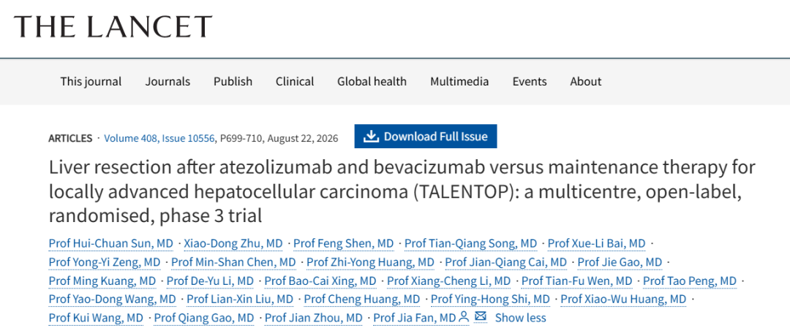Click the envelope email icon after Jia Fan
The height and width of the screenshot is (336, 790).
click(481, 317)
